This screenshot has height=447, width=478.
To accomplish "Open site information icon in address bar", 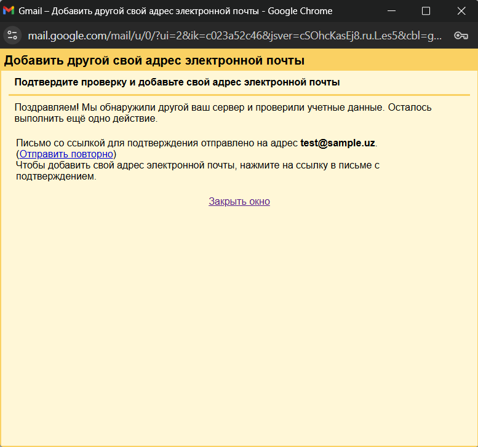I will point(12,35).
